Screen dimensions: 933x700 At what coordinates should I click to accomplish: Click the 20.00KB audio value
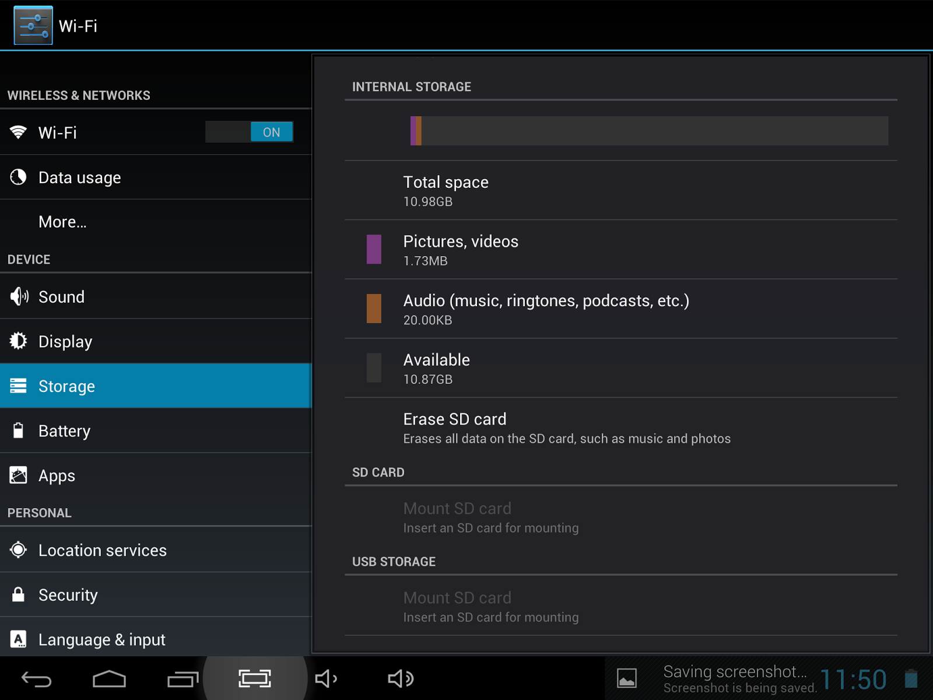pos(428,320)
